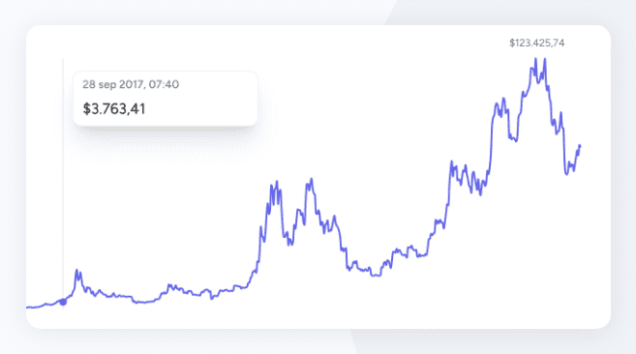The image size is (636, 354).
Task: Click the all-time-high peak below the $123.425,74 label
Action: click(544, 60)
